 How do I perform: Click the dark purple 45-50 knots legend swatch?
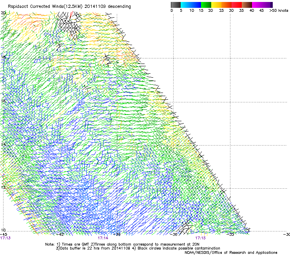point(267,5)
